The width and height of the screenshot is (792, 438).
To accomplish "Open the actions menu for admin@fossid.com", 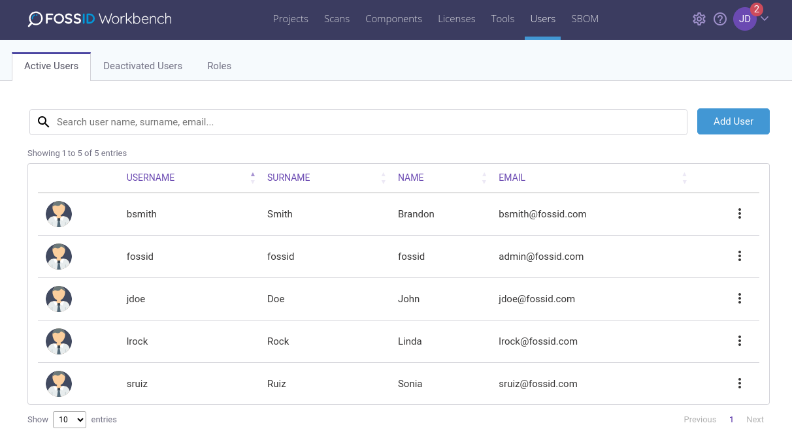I will 740,256.
